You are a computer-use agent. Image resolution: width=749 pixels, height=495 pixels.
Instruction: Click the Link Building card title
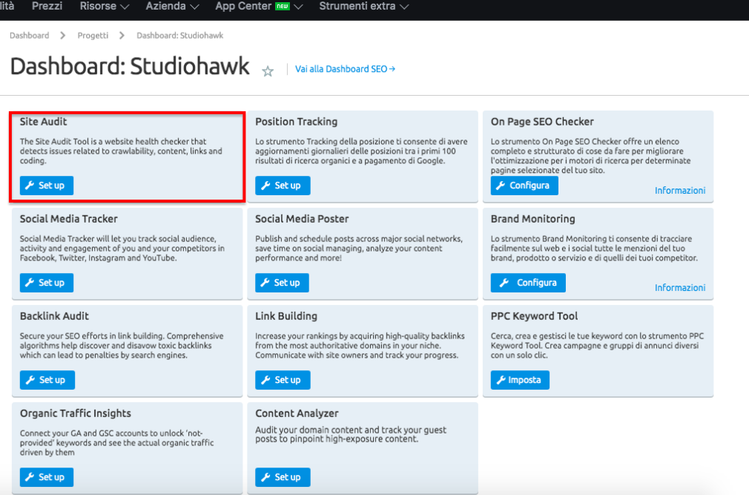tap(286, 316)
